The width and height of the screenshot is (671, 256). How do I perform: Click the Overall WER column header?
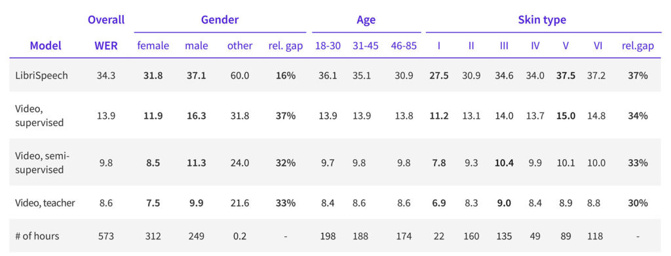point(106,33)
